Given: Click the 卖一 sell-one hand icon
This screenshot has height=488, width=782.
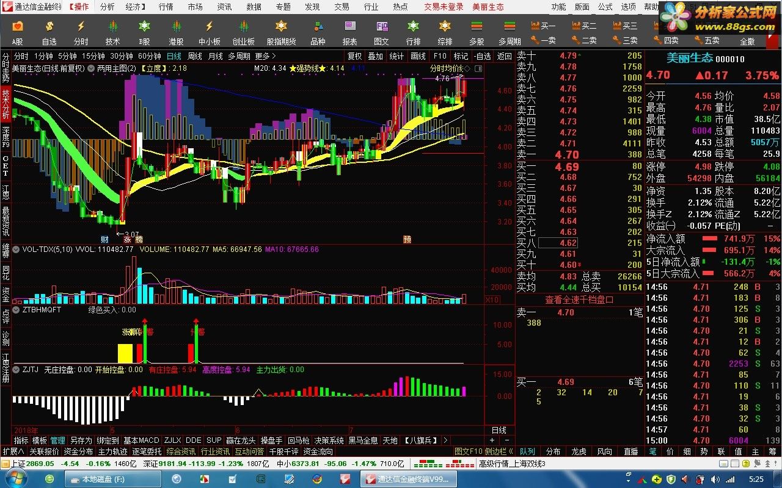Looking at the screenshot, I should [x=544, y=40].
